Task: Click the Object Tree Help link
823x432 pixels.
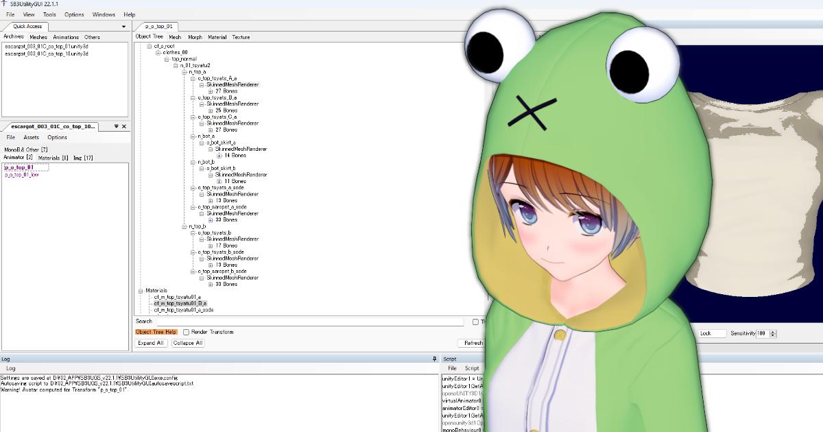Action: (x=156, y=332)
